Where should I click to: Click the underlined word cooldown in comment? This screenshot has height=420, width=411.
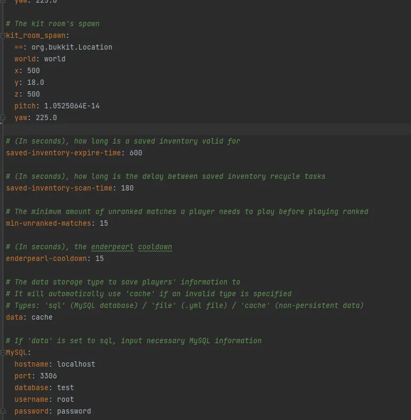click(x=155, y=247)
